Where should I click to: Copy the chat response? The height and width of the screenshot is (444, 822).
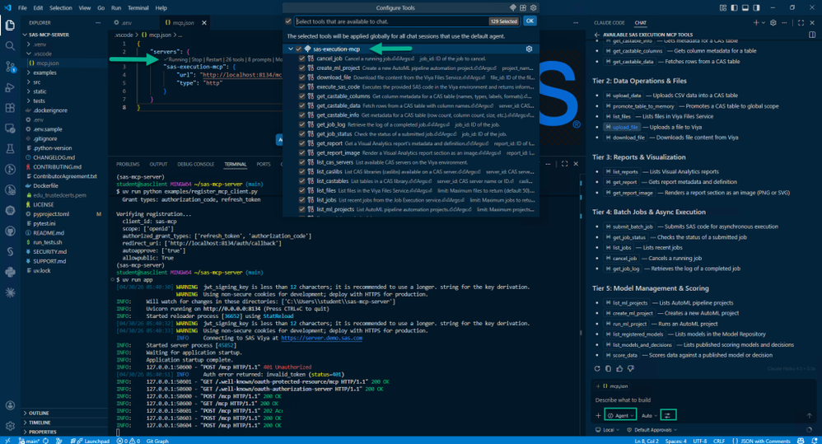608,368
